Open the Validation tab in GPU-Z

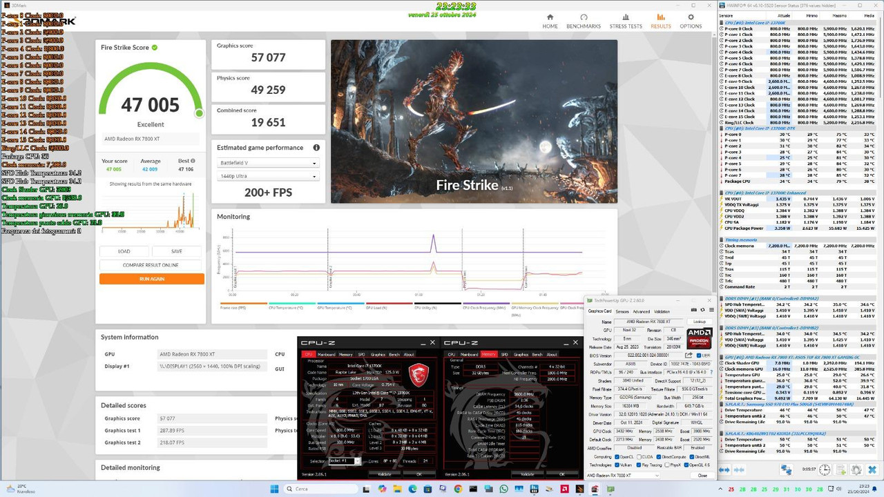(662, 311)
